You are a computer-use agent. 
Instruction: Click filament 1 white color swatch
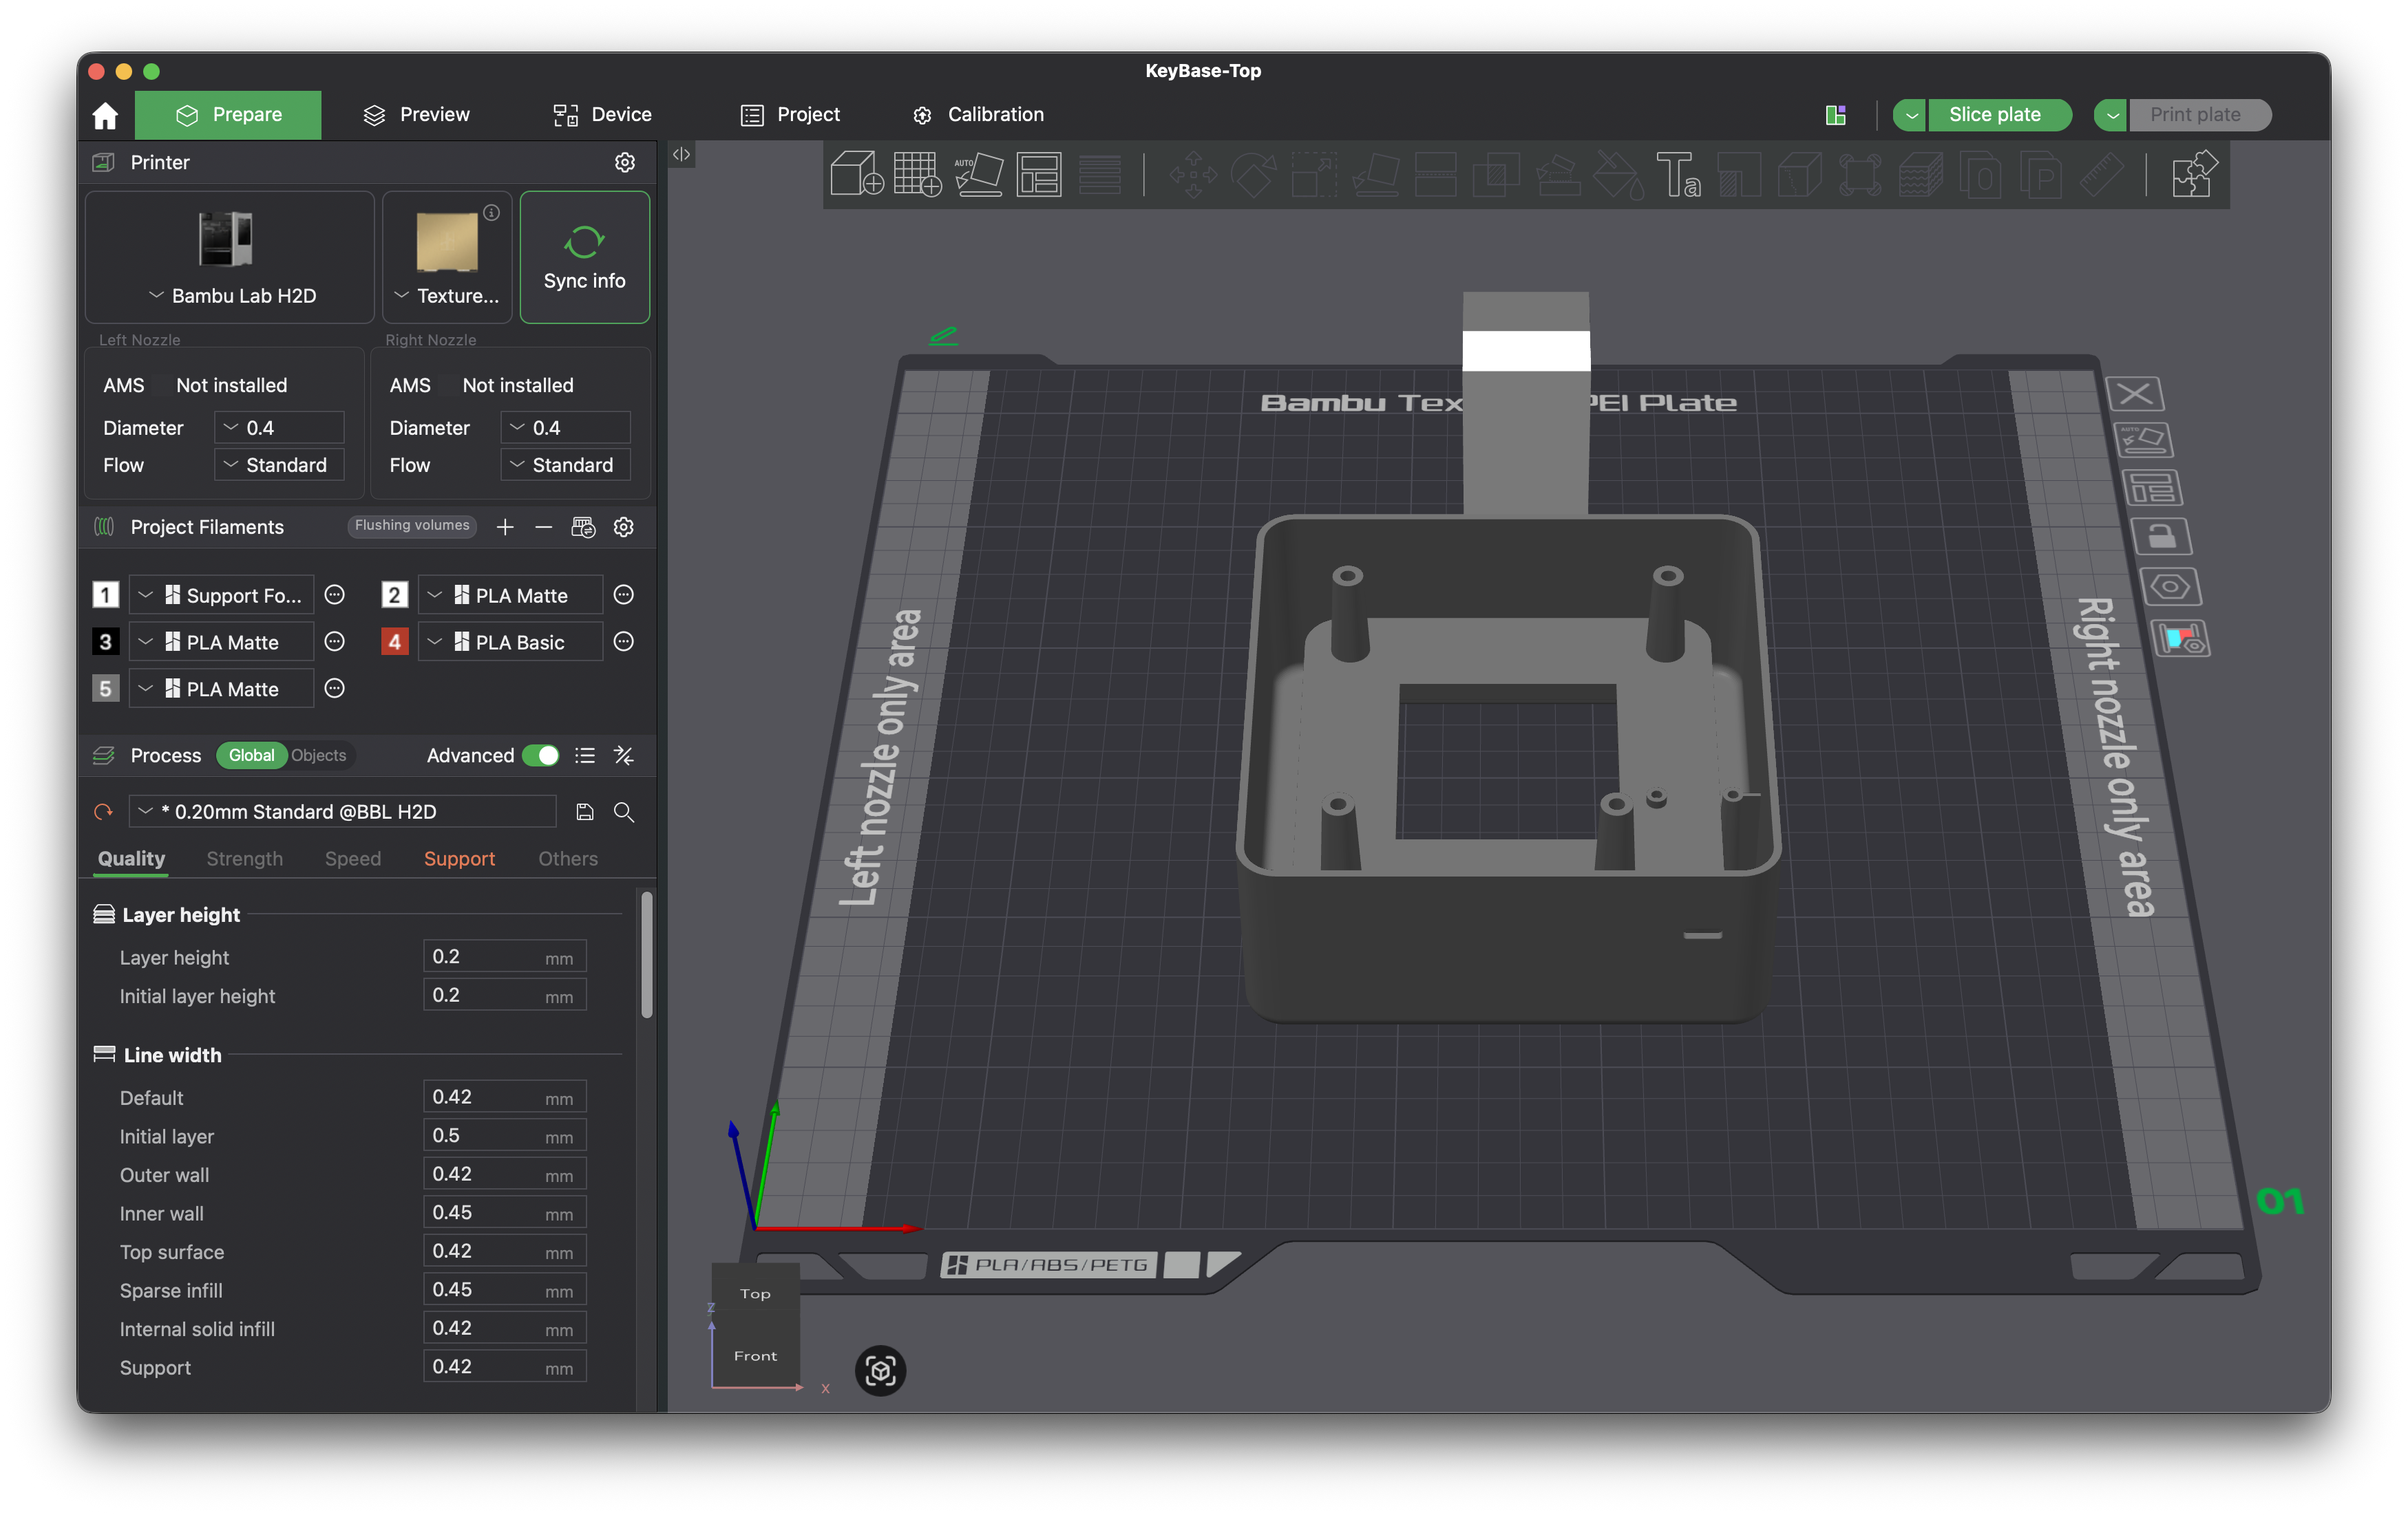(105, 594)
